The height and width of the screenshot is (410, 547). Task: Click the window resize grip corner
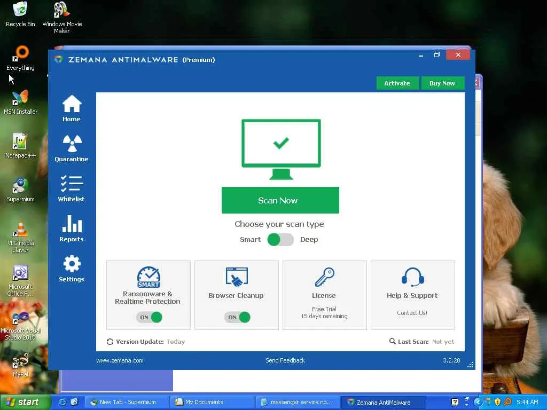(470, 365)
